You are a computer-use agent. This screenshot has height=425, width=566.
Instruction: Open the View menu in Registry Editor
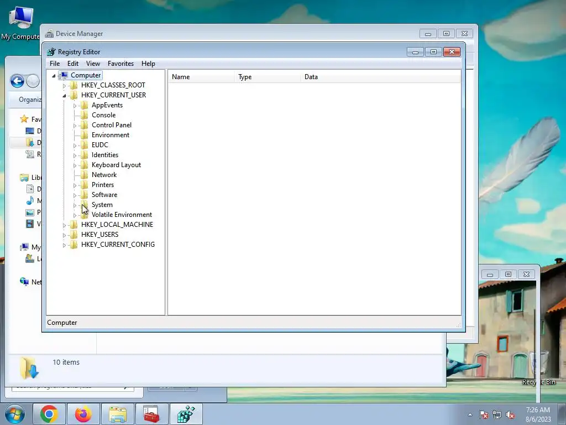tap(93, 64)
